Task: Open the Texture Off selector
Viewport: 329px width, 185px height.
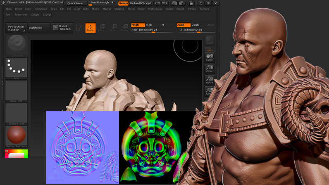Action: click(x=17, y=114)
